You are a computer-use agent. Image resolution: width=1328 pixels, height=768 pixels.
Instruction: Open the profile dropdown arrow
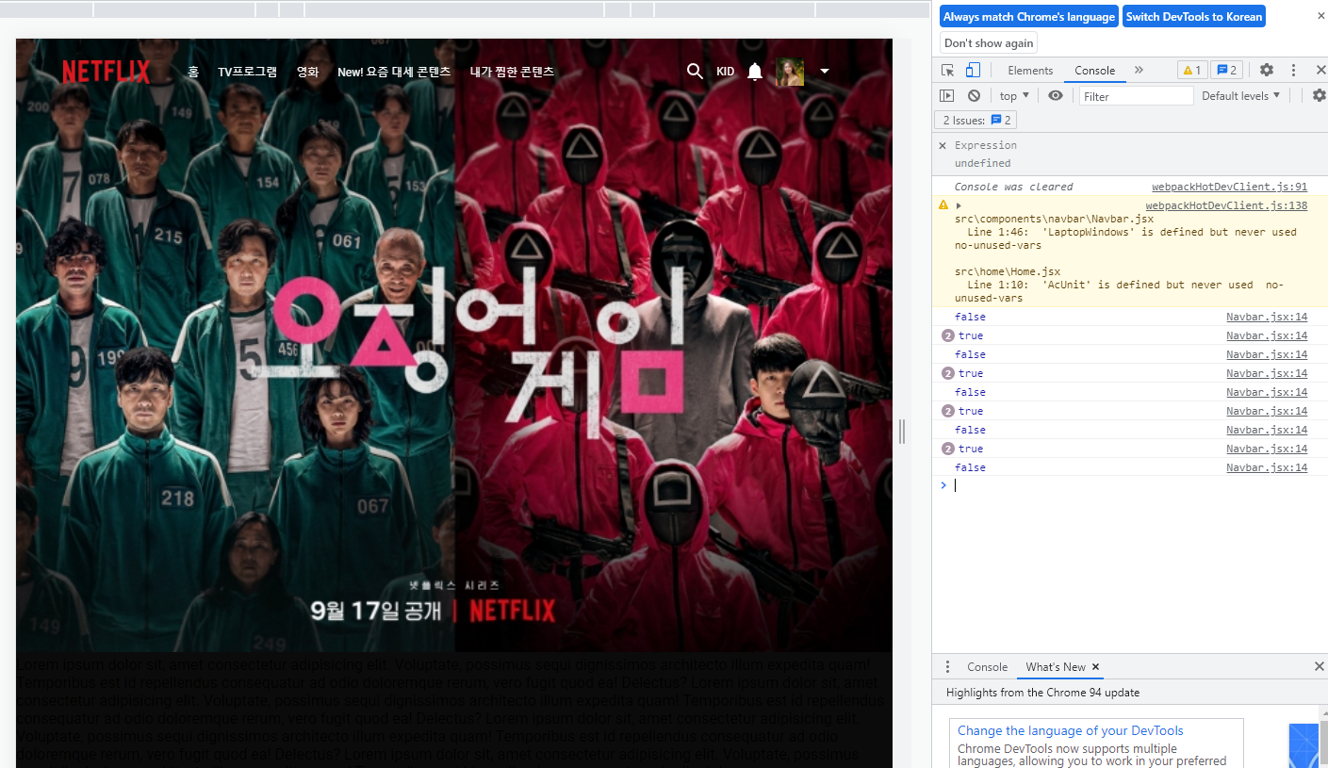coord(825,72)
